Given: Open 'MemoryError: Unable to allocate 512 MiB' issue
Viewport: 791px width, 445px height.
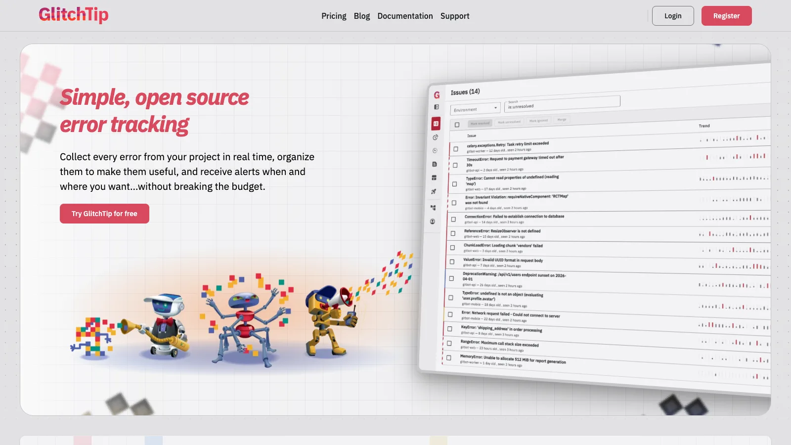Looking at the screenshot, I should click(x=513, y=359).
